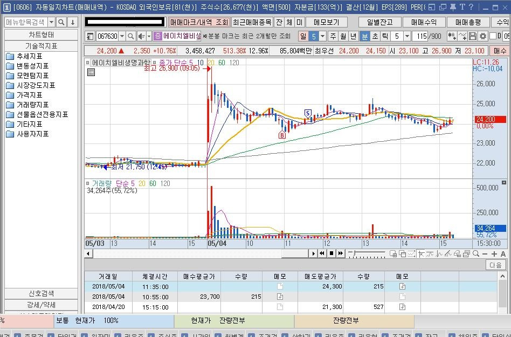This screenshot has height=337, width=511.
Task: Open the menu search dropdown arrow
Action: pyautogui.click(x=52, y=22)
